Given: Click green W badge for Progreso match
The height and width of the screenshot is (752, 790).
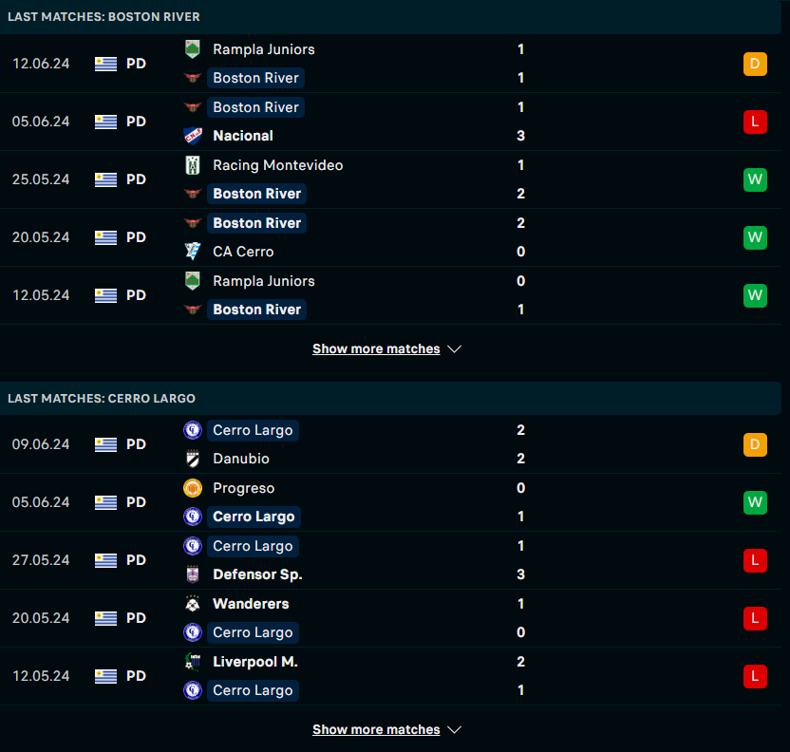Looking at the screenshot, I should pos(755,502).
